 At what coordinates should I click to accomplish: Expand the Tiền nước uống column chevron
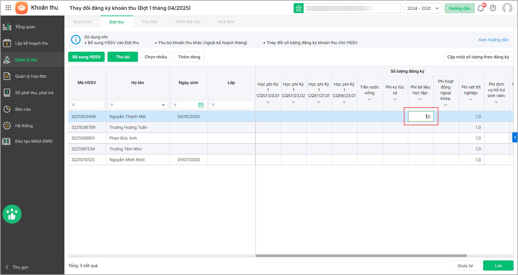pos(370,100)
